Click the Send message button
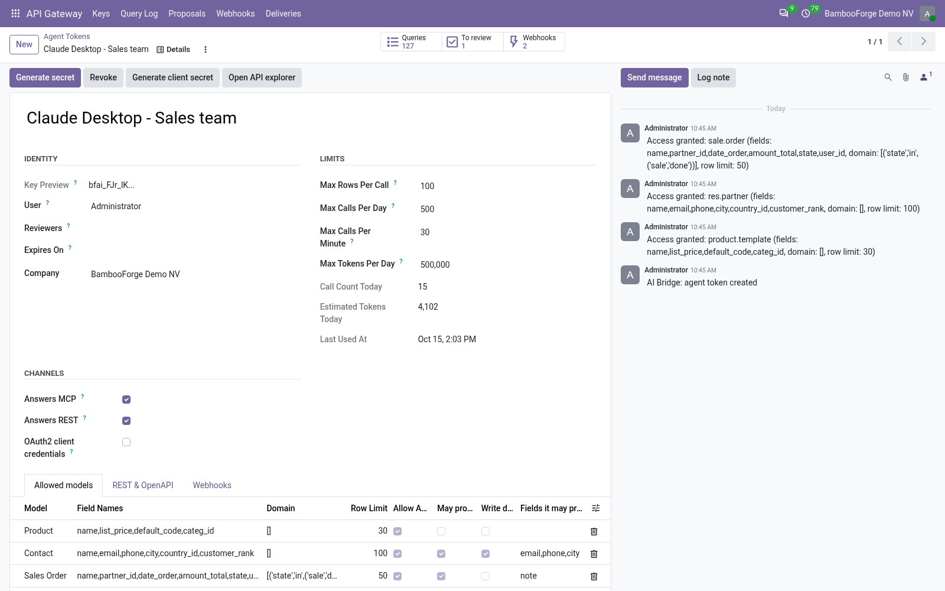The image size is (945, 591). click(x=654, y=77)
